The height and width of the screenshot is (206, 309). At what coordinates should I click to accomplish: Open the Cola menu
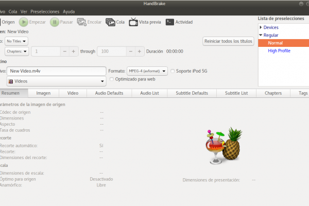13,12
